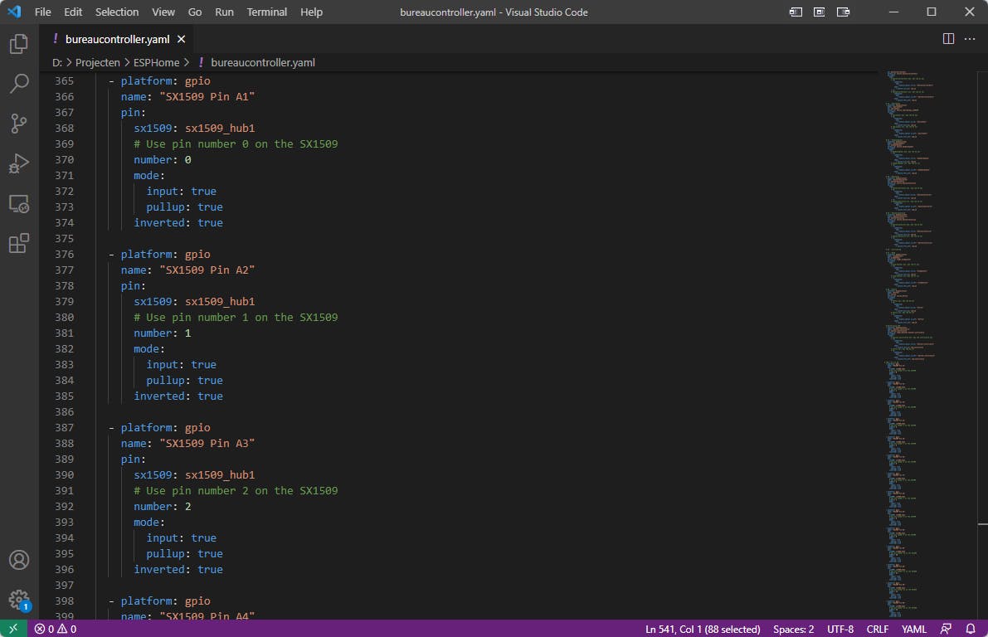Open the Search view icon

[19, 84]
